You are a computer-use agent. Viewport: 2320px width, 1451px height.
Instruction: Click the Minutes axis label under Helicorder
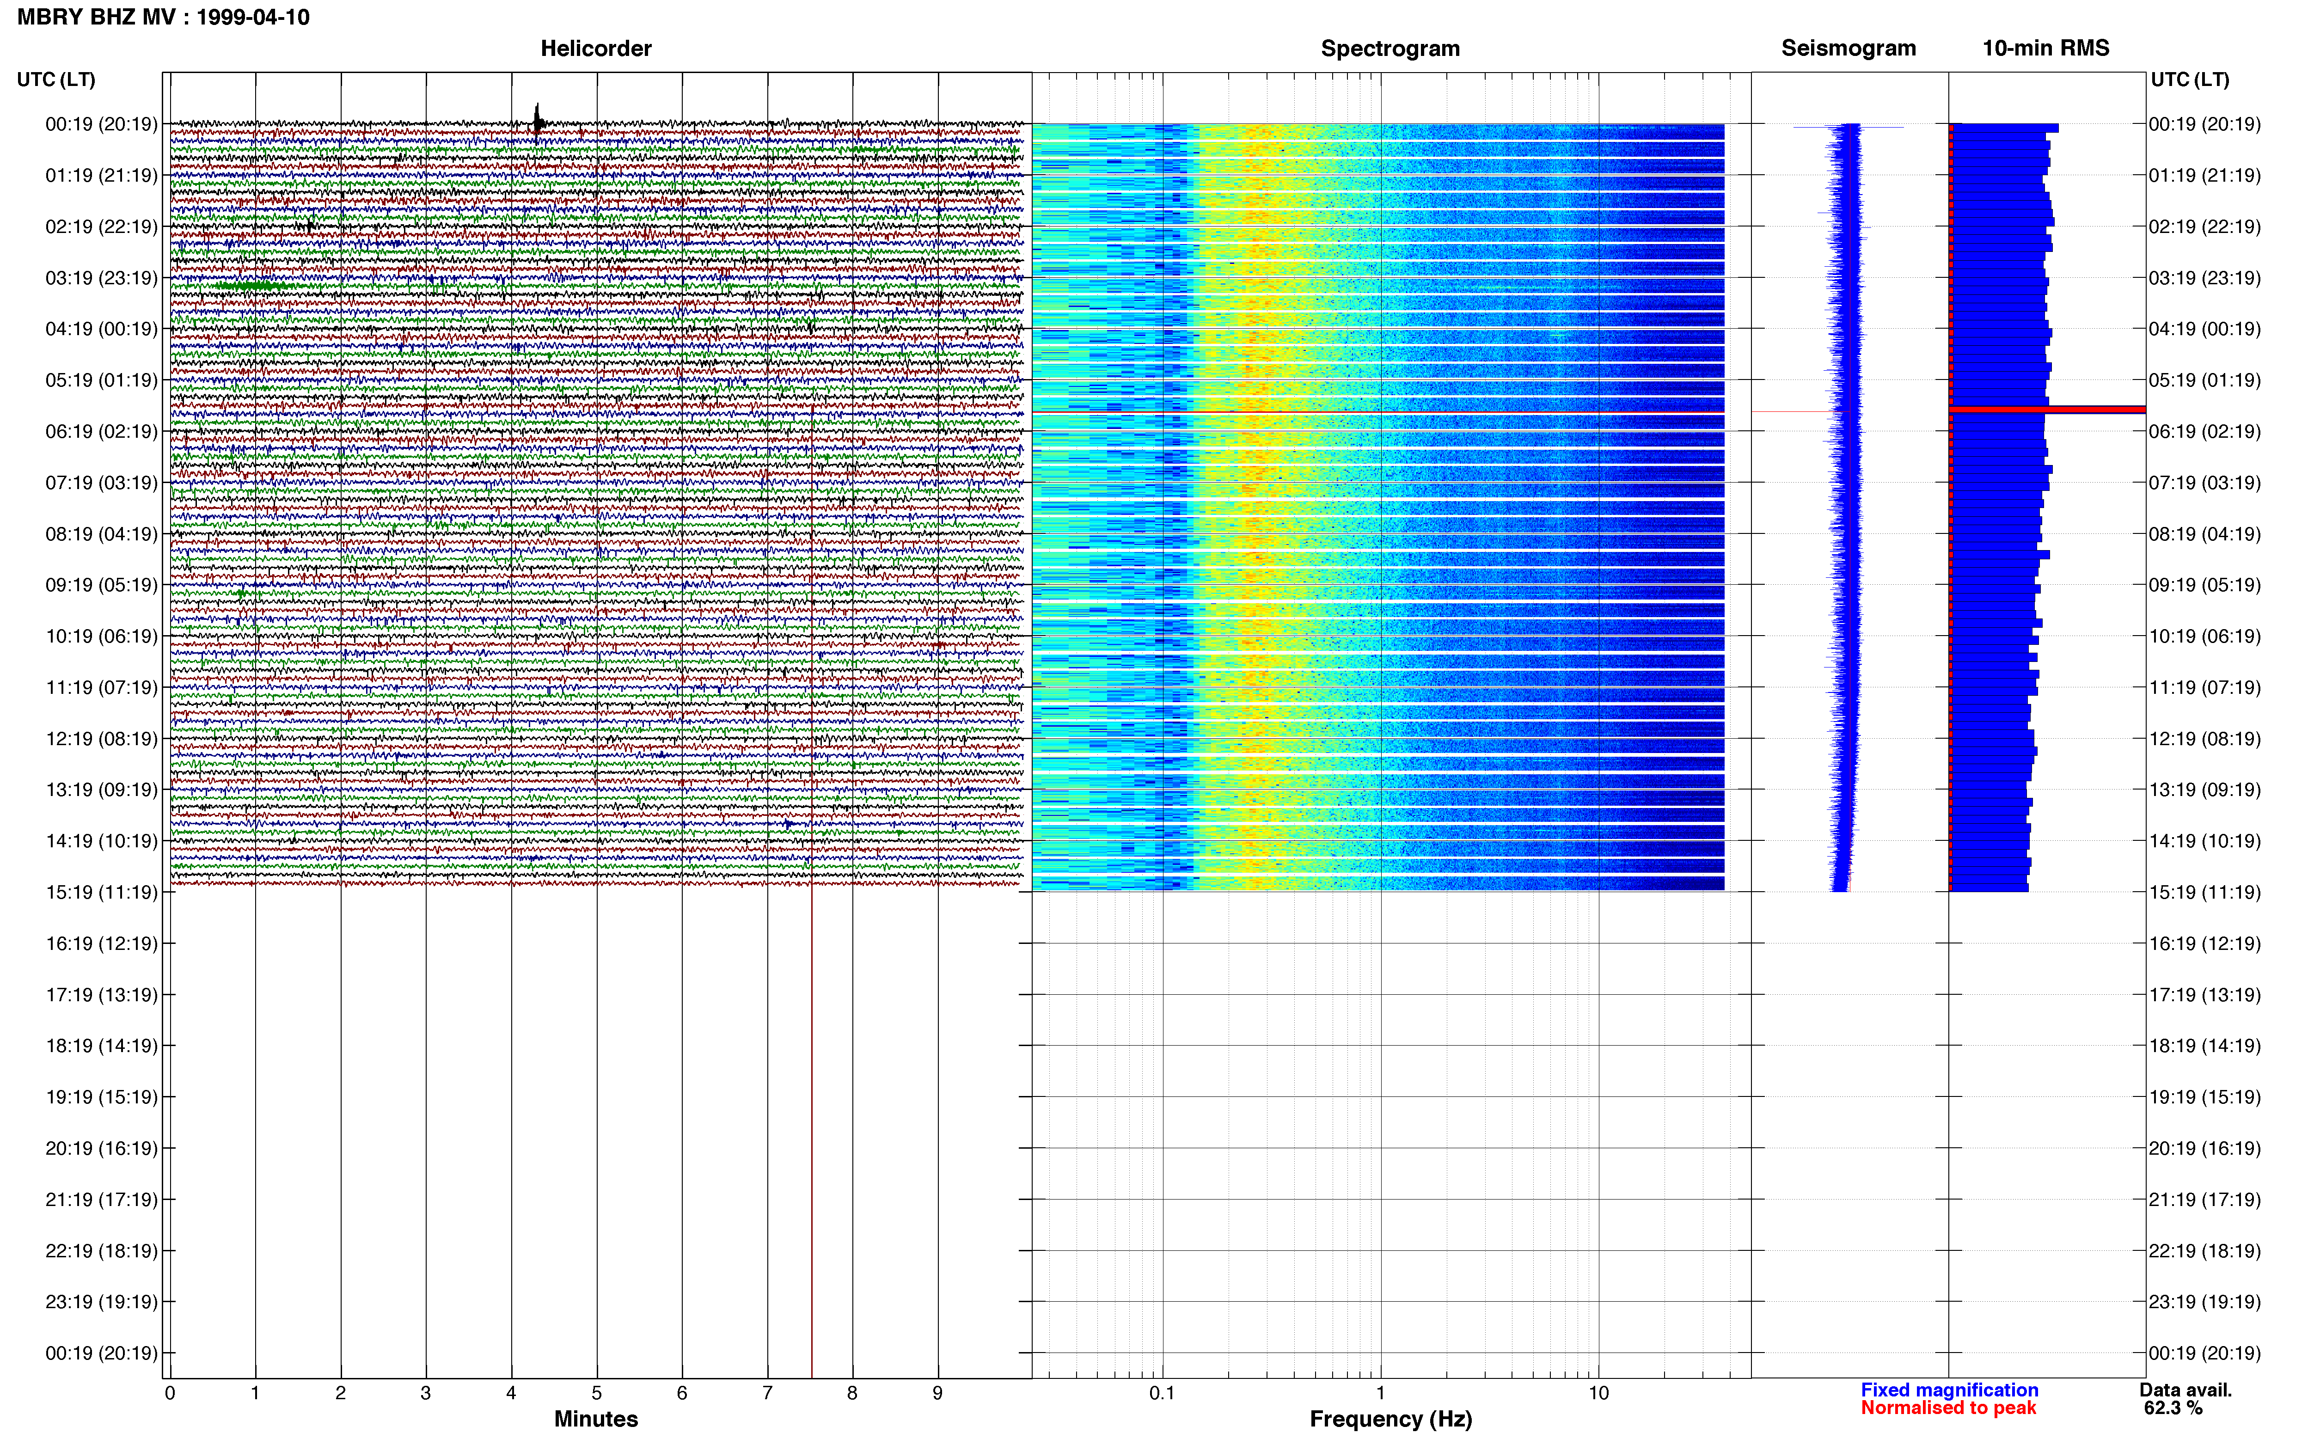(x=596, y=1419)
